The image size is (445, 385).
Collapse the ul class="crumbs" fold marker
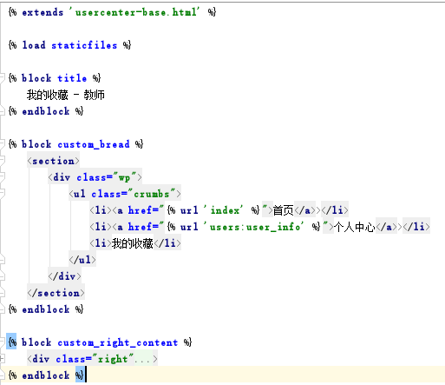coord(2,194)
